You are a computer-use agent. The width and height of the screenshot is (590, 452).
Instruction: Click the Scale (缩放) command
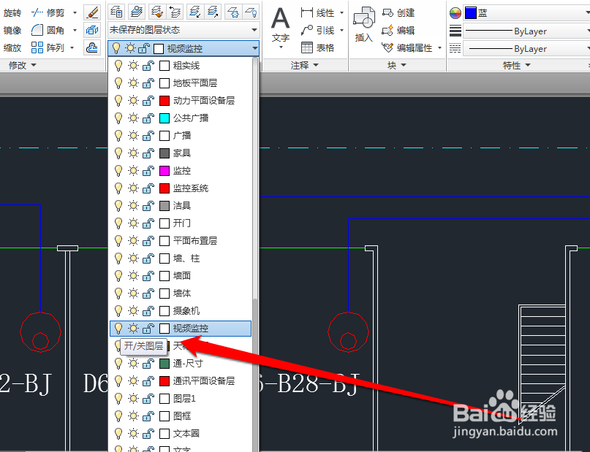12,47
